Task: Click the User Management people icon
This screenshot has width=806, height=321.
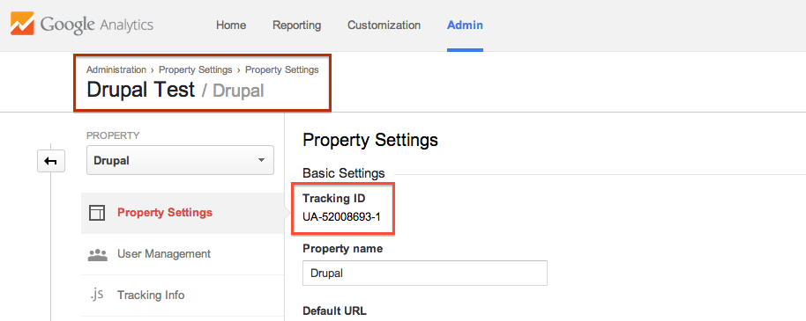Action: click(x=97, y=255)
